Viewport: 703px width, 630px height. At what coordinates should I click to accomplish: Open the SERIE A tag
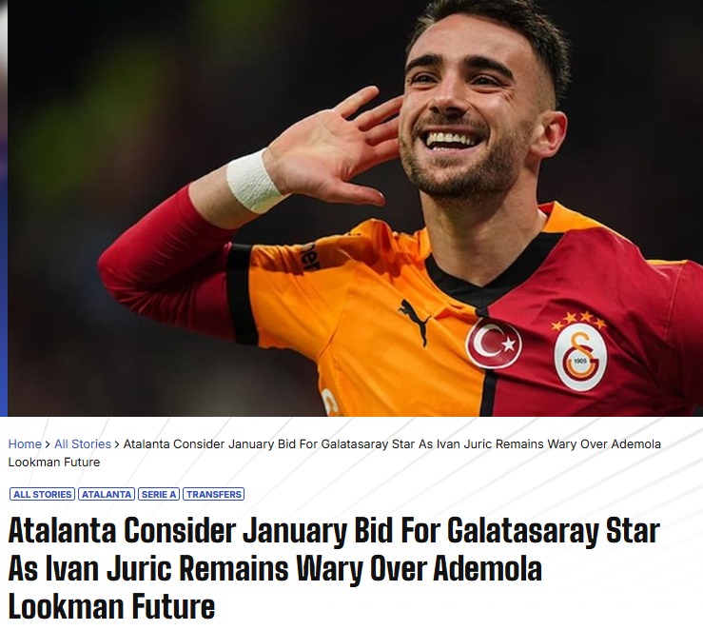pos(159,494)
